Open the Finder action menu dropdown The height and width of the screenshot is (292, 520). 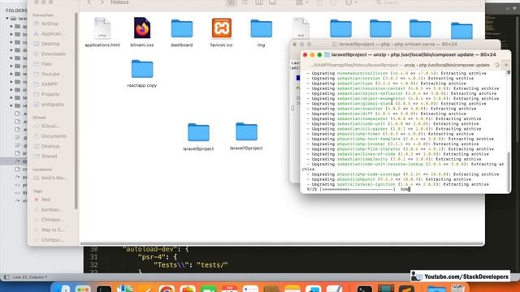tap(351, 2)
